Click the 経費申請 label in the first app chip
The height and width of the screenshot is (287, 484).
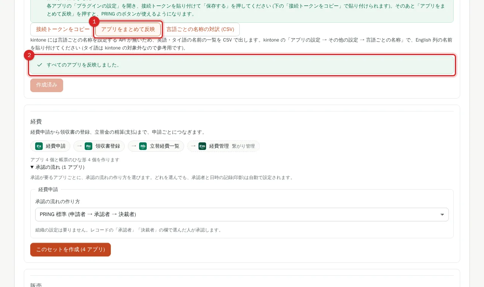[x=56, y=146]
